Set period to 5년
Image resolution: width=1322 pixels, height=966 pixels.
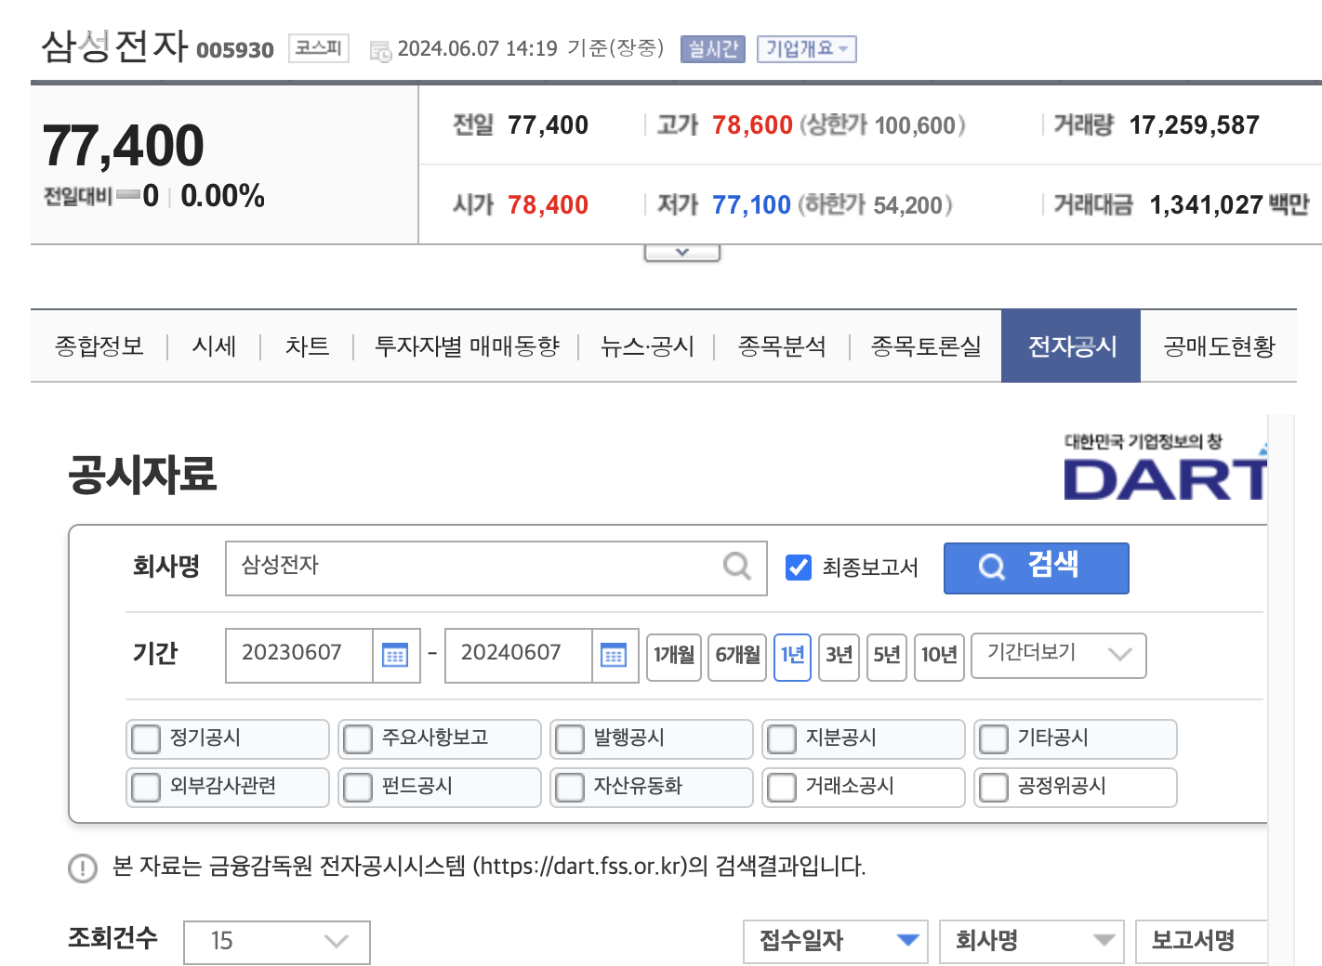click(887, 657)
